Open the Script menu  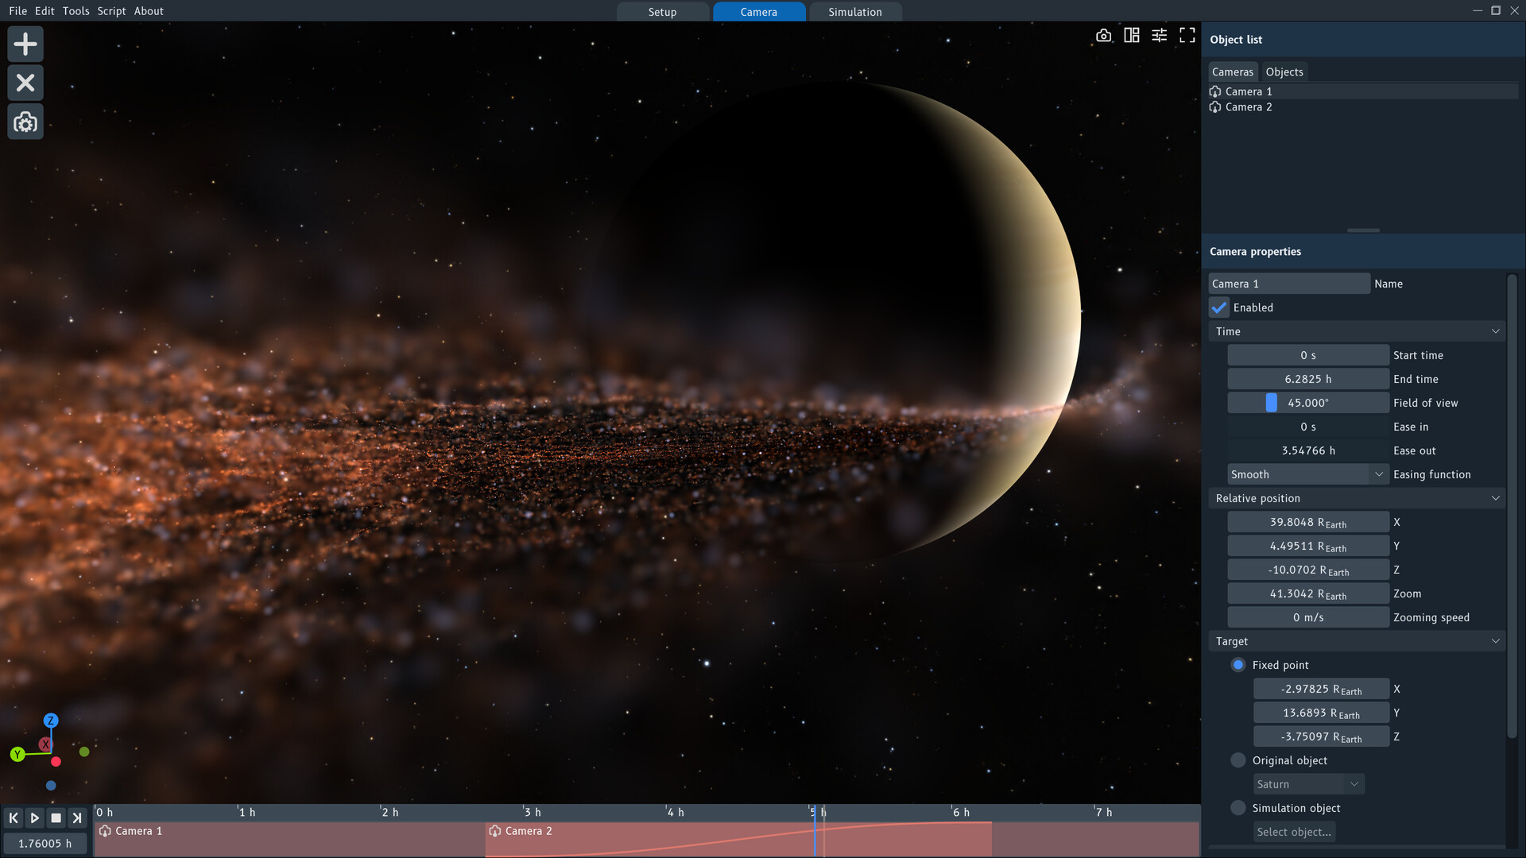tap(111, 11)
